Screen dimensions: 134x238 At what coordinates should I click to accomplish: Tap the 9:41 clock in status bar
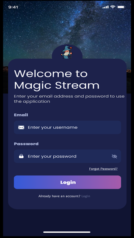point(13,7)
